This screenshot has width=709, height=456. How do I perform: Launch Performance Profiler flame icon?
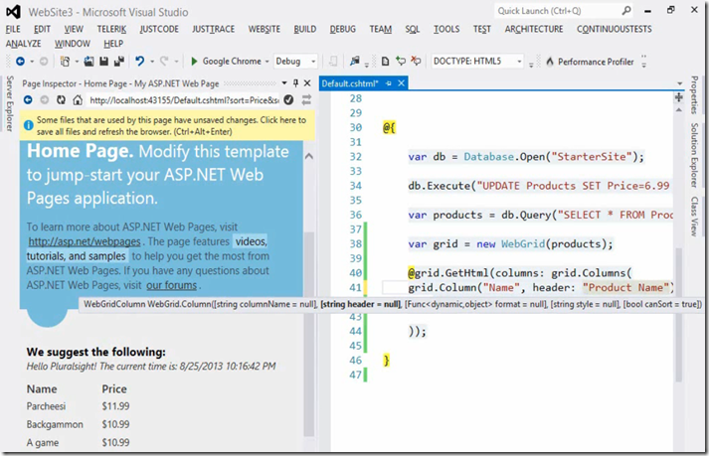[550, 62]
